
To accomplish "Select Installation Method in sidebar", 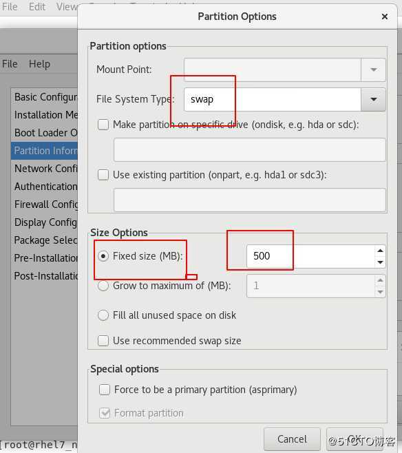I will (45, 115).
